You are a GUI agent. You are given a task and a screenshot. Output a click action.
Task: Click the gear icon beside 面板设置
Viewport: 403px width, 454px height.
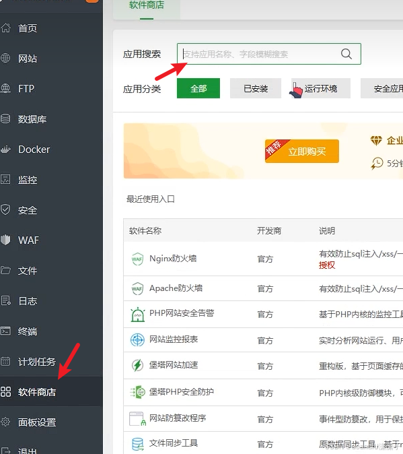[x=5, y=422]
